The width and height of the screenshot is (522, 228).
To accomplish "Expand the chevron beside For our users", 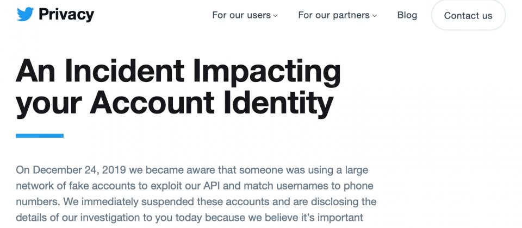I will (x=275, y=16).
